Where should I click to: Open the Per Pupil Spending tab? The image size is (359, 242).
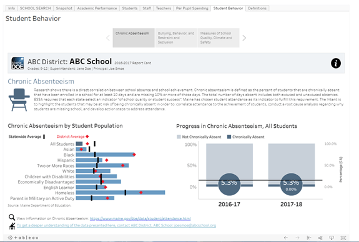click(x=192, y=8)
